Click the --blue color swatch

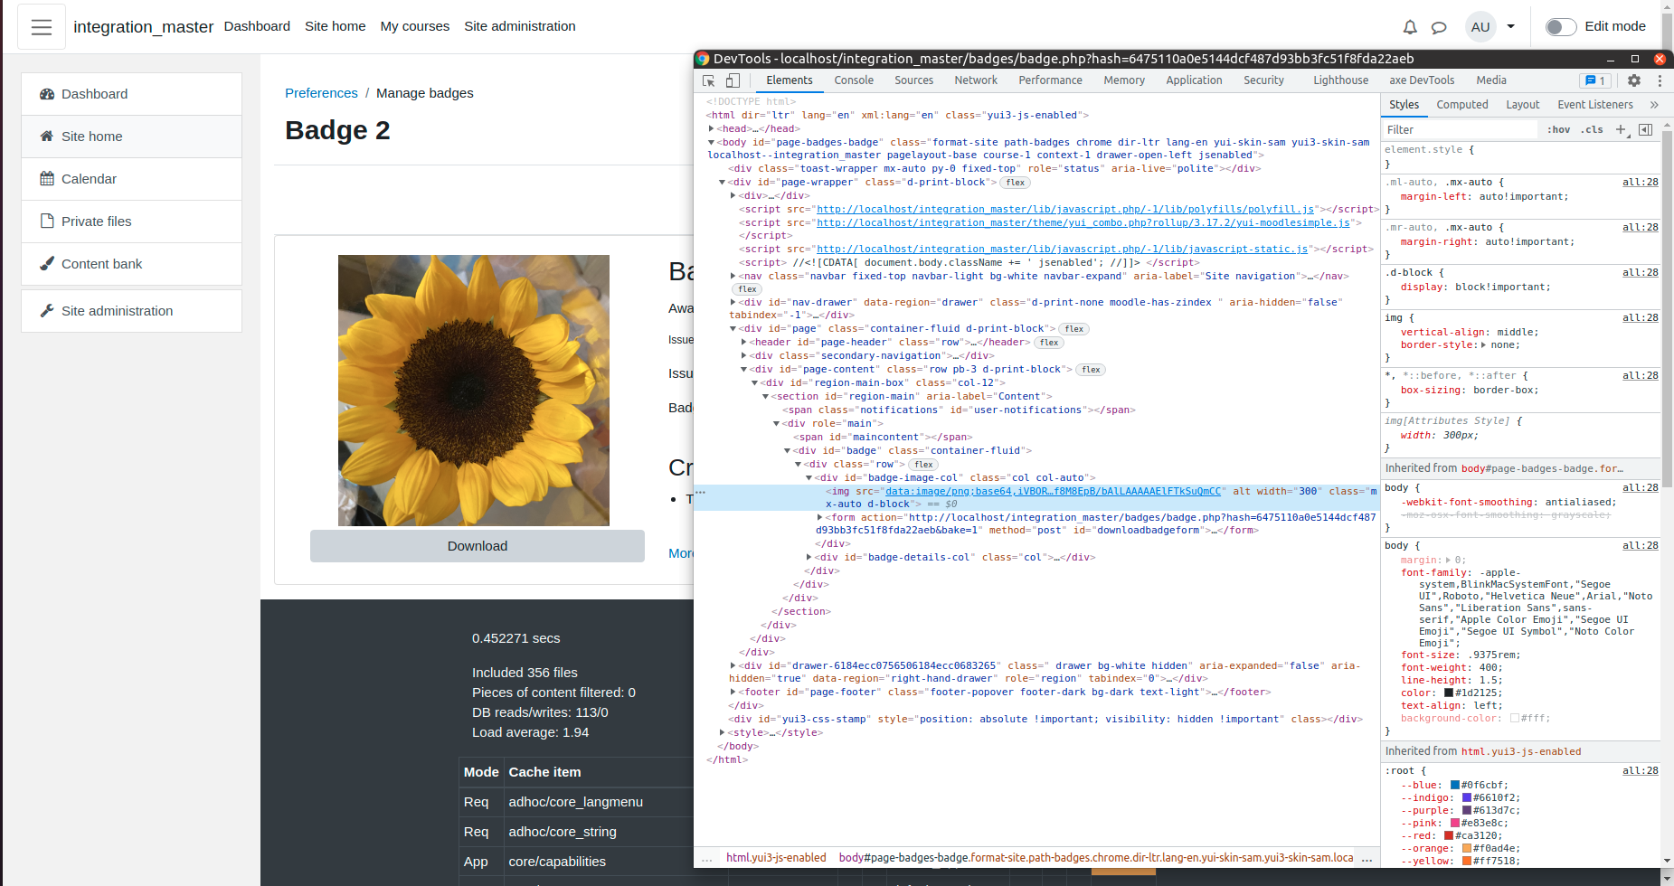pyautogui.click(x=1455, y=786)
